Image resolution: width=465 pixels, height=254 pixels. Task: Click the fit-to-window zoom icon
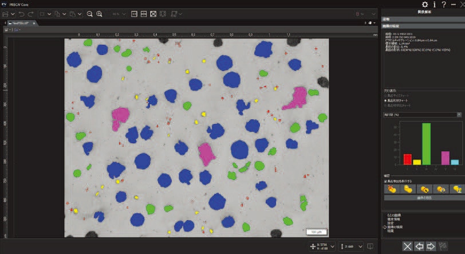pos(153,14)
